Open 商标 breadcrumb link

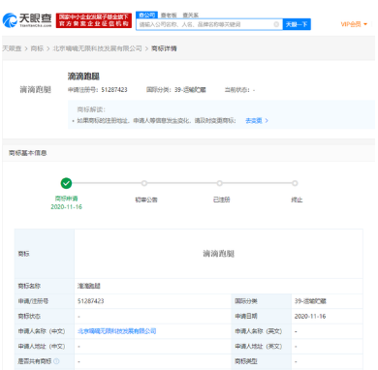[37, 48]
